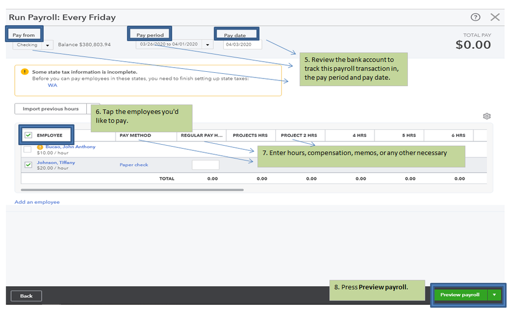Click the Add an employee link

tap(37, 202)
